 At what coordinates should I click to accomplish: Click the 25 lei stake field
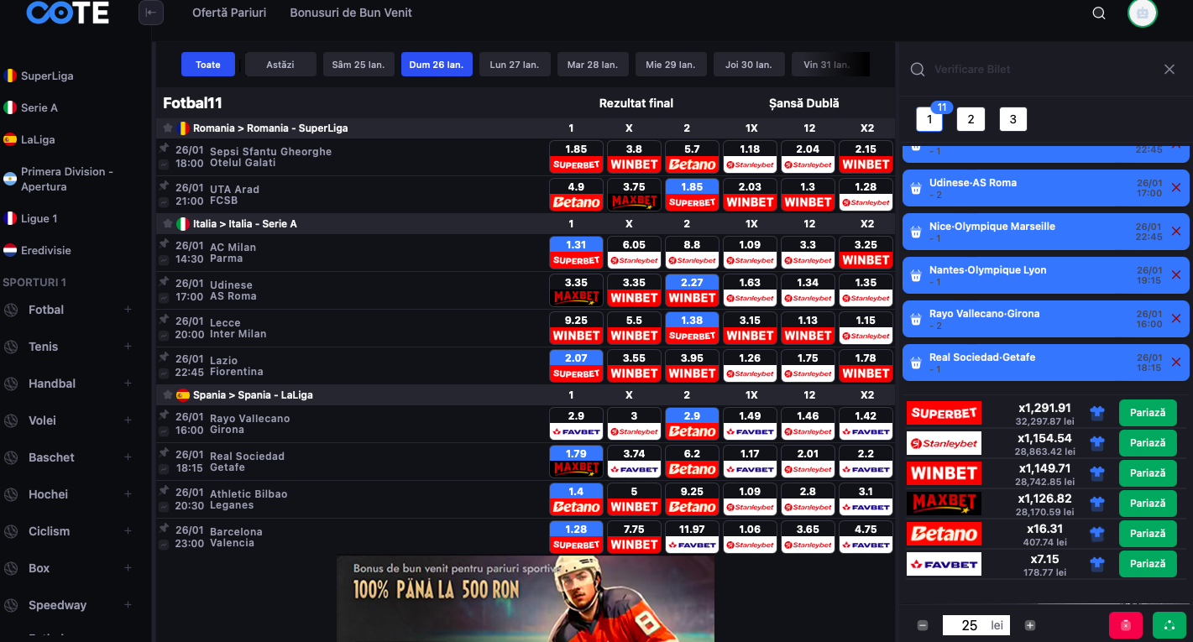click(976, 625)
